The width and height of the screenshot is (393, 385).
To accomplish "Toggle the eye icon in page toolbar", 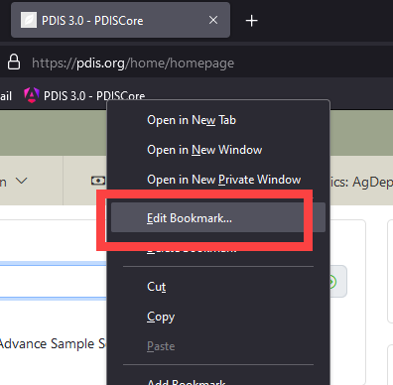I will (98, 181).
